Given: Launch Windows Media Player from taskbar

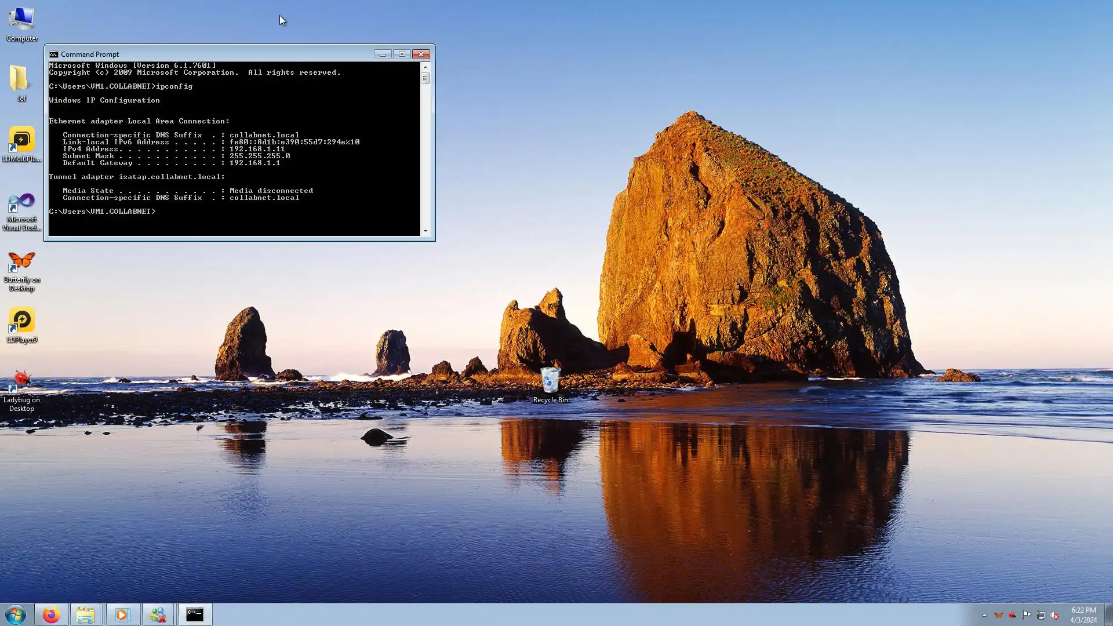Looking at the screenshot, I should pyautogui.click(x=122, y=614).
